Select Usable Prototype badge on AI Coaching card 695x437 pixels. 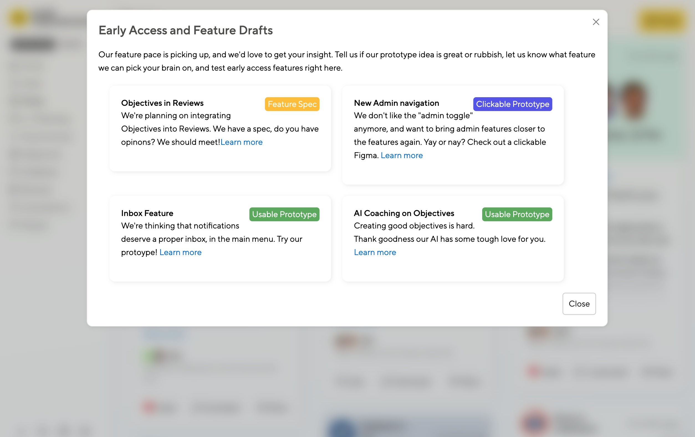[517, 214]
